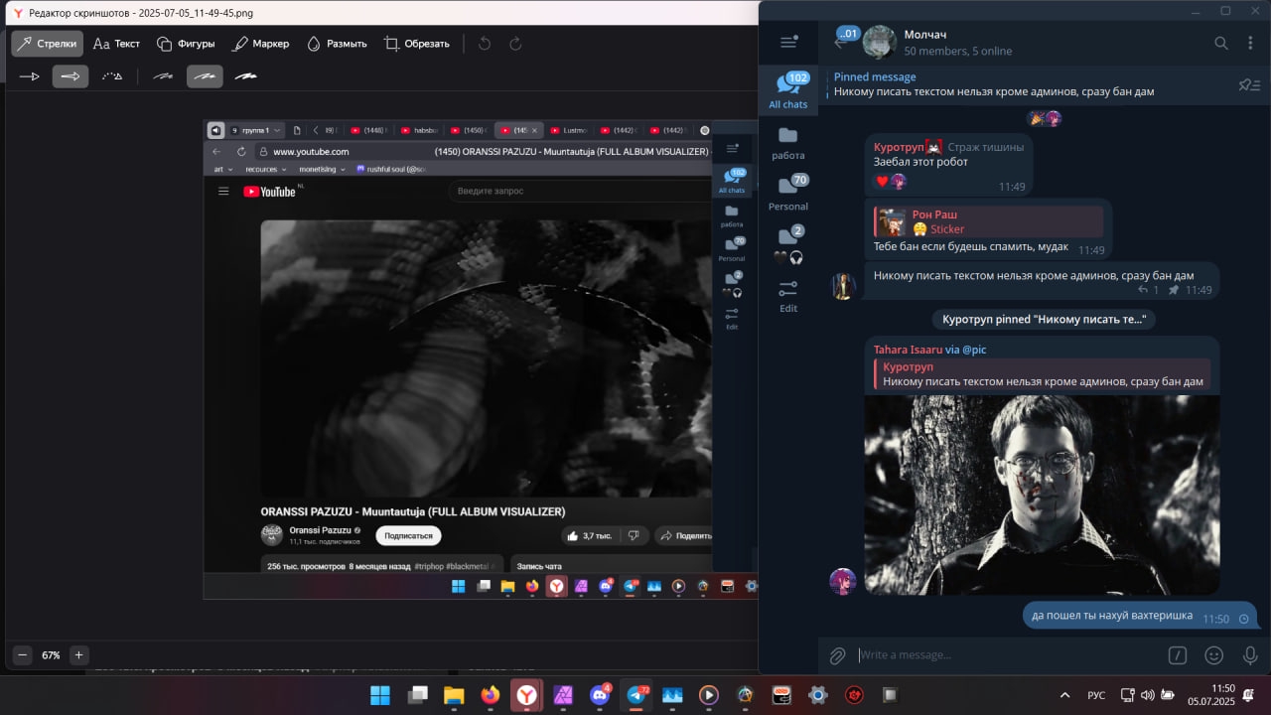Viewport: 1271px width, 715px height.
Task: Toggle the heart reaction under Куротруп's message
Action: coord(882,181)
